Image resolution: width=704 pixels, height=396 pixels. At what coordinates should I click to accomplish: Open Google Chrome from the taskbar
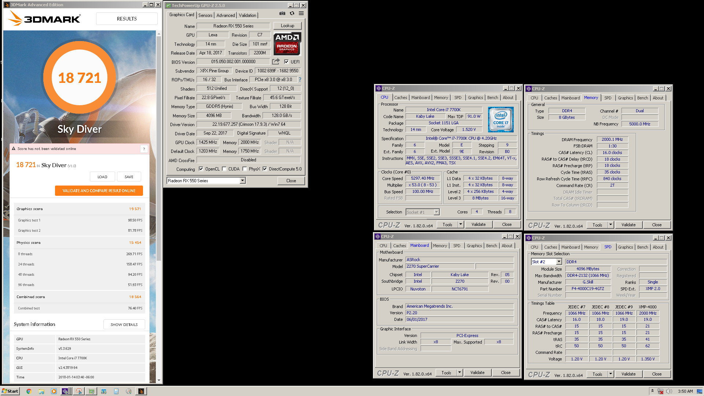click(x=29, y=391)
